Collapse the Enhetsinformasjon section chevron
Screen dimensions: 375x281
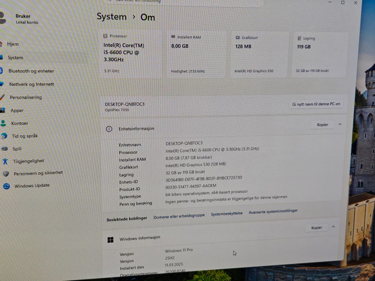click(340, 124)
